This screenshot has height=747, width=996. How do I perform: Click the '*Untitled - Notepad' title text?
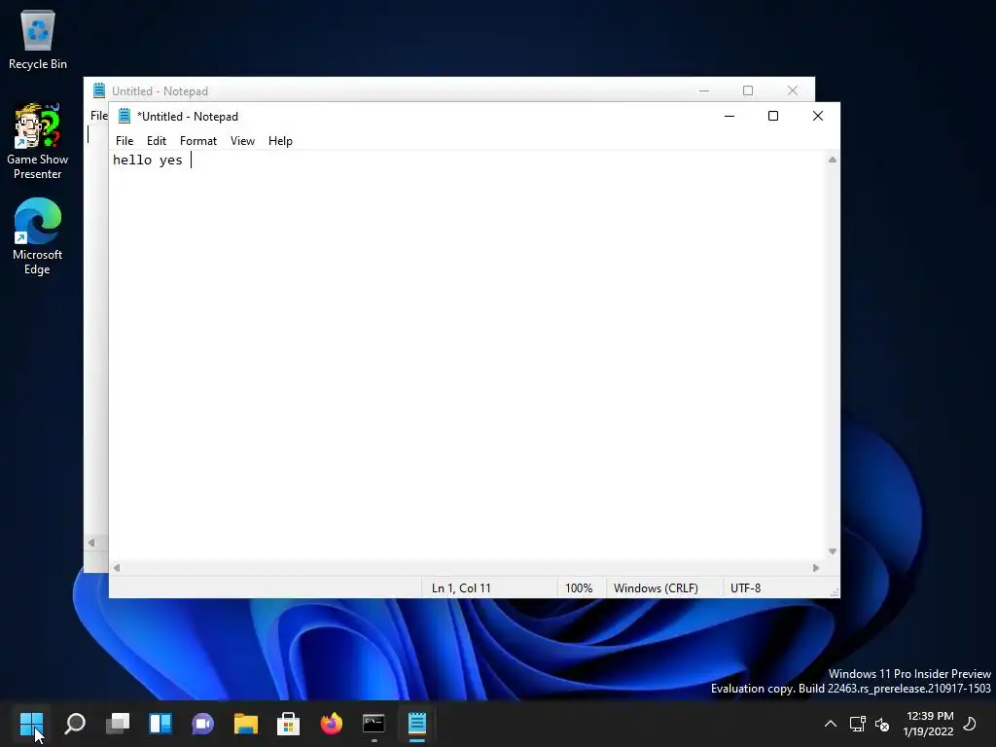[x=188, y=117]
